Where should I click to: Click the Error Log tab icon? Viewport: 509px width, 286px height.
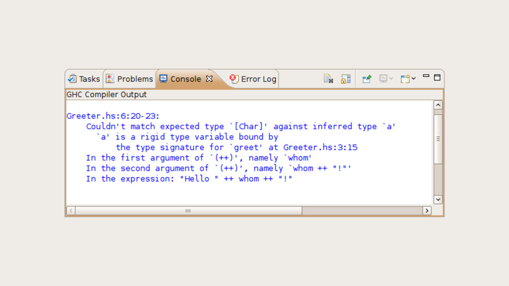[x=234, y=78]
